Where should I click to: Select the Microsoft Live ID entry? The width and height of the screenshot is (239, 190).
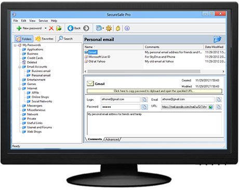(99, 57)
